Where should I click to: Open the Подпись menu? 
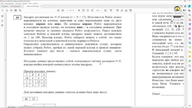(x=25, y=3)
